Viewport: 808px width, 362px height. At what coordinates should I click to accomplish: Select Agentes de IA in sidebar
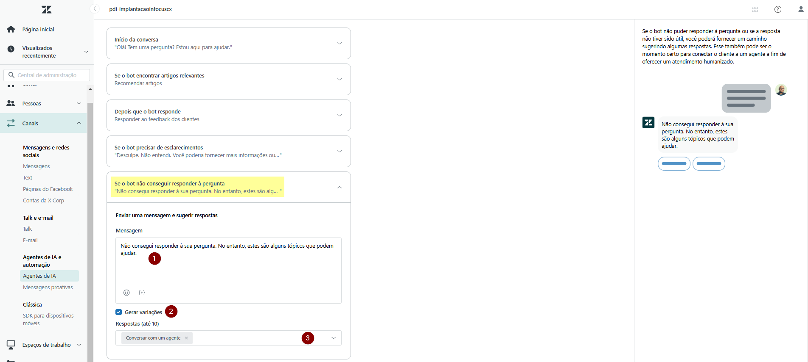coord(39,276)
